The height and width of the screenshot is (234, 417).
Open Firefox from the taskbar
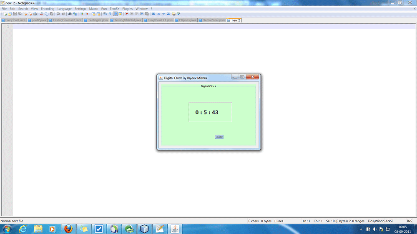[x=68, y=229]
